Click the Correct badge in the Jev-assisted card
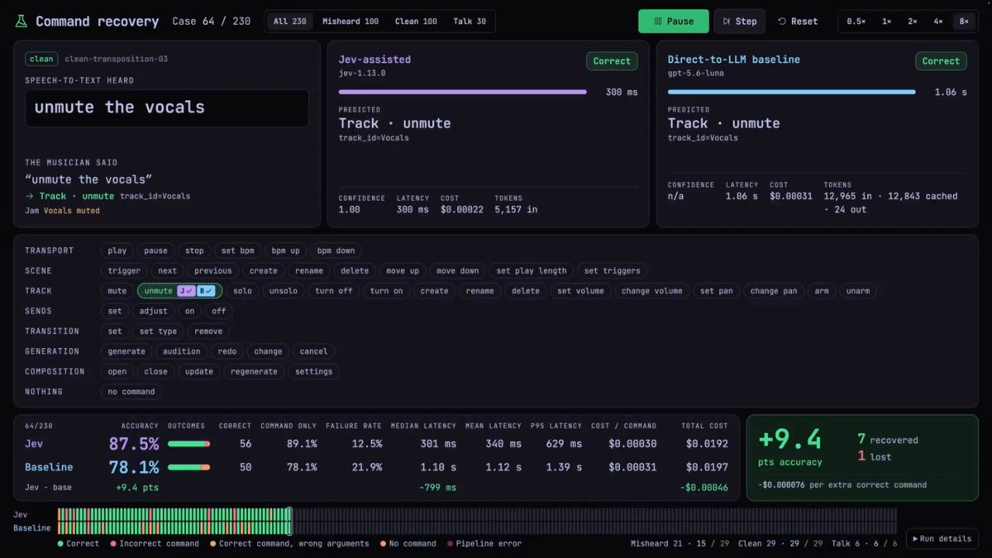This screenshot has width=992, height=558. (x=612, y=61)
